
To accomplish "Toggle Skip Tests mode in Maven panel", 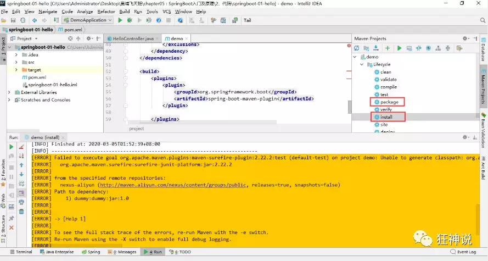I will 429,48.
